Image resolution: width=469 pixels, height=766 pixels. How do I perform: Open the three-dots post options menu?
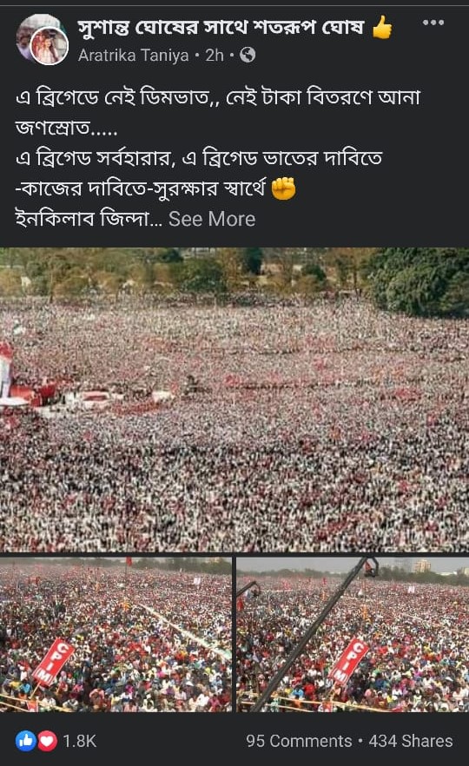pyautogui.click(x=433, y=23)
